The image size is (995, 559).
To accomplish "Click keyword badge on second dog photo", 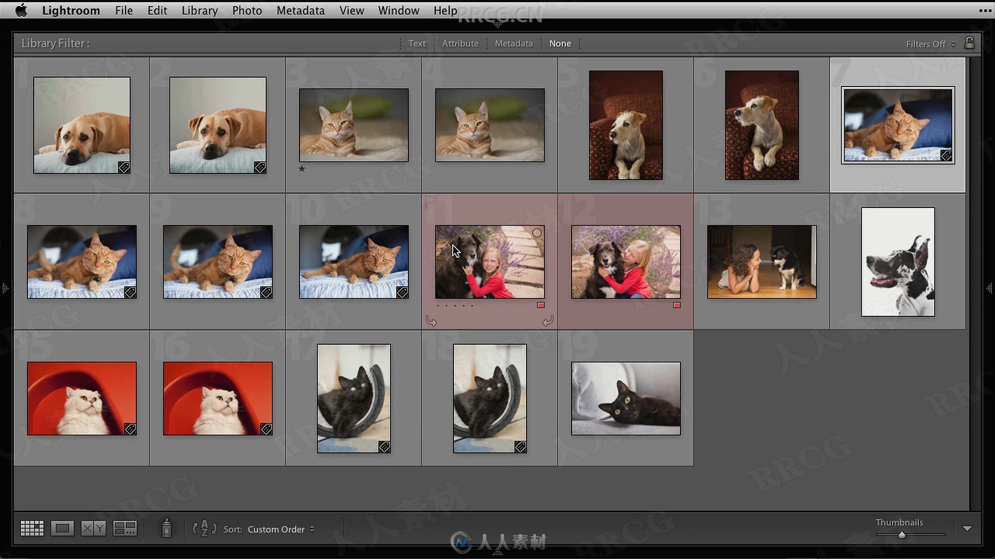I will point(260,167).
